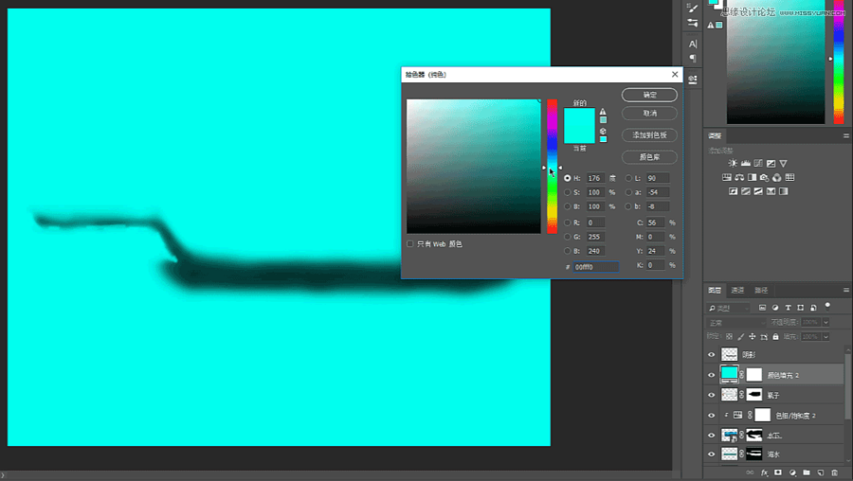The image size is (853, 481).
Task: Add a Posterize adjustment
Action: coord(746,191)
